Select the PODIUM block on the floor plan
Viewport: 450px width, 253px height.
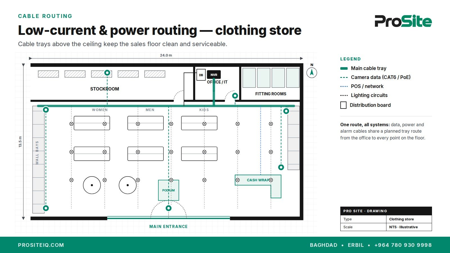[168, 190]
